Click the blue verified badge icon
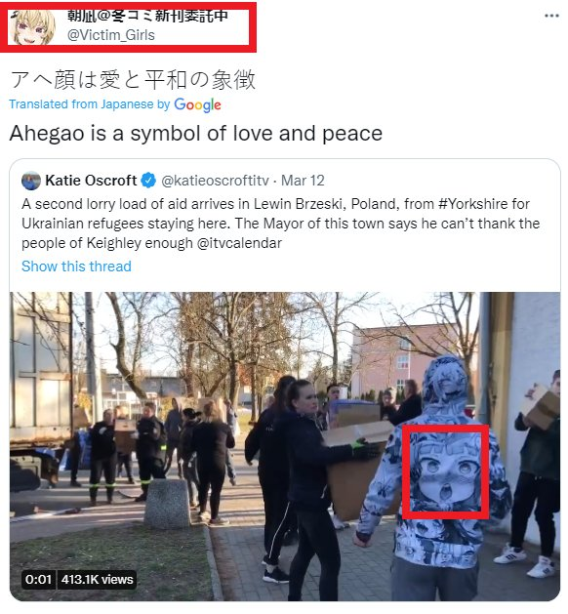Screen dimensions: 568x614 [x=148, y=181]
